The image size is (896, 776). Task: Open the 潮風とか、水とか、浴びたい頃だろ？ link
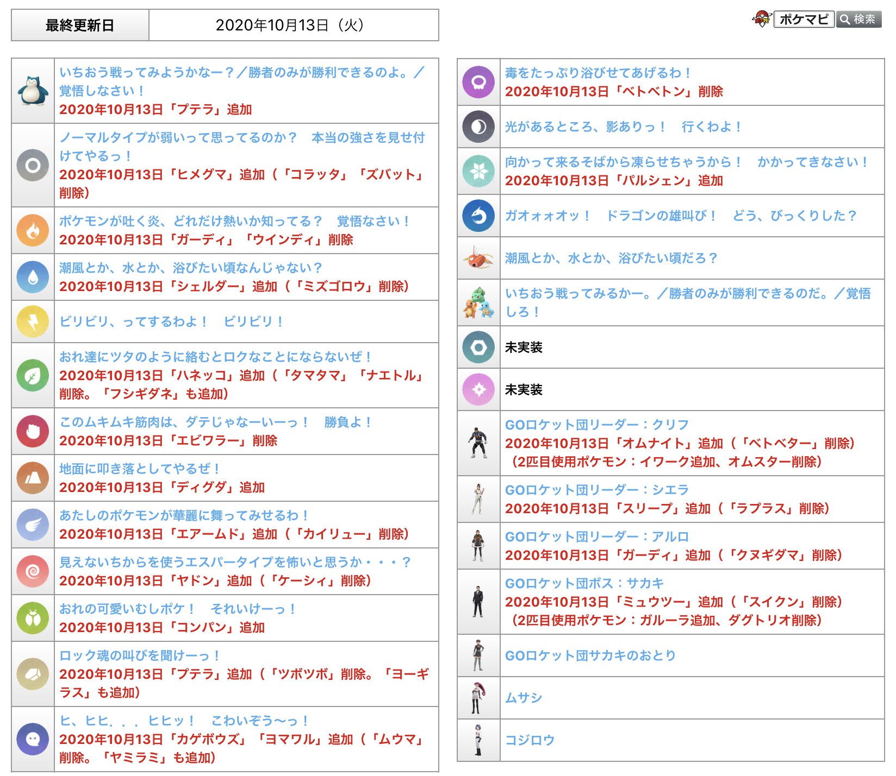[x=611, y=258]
